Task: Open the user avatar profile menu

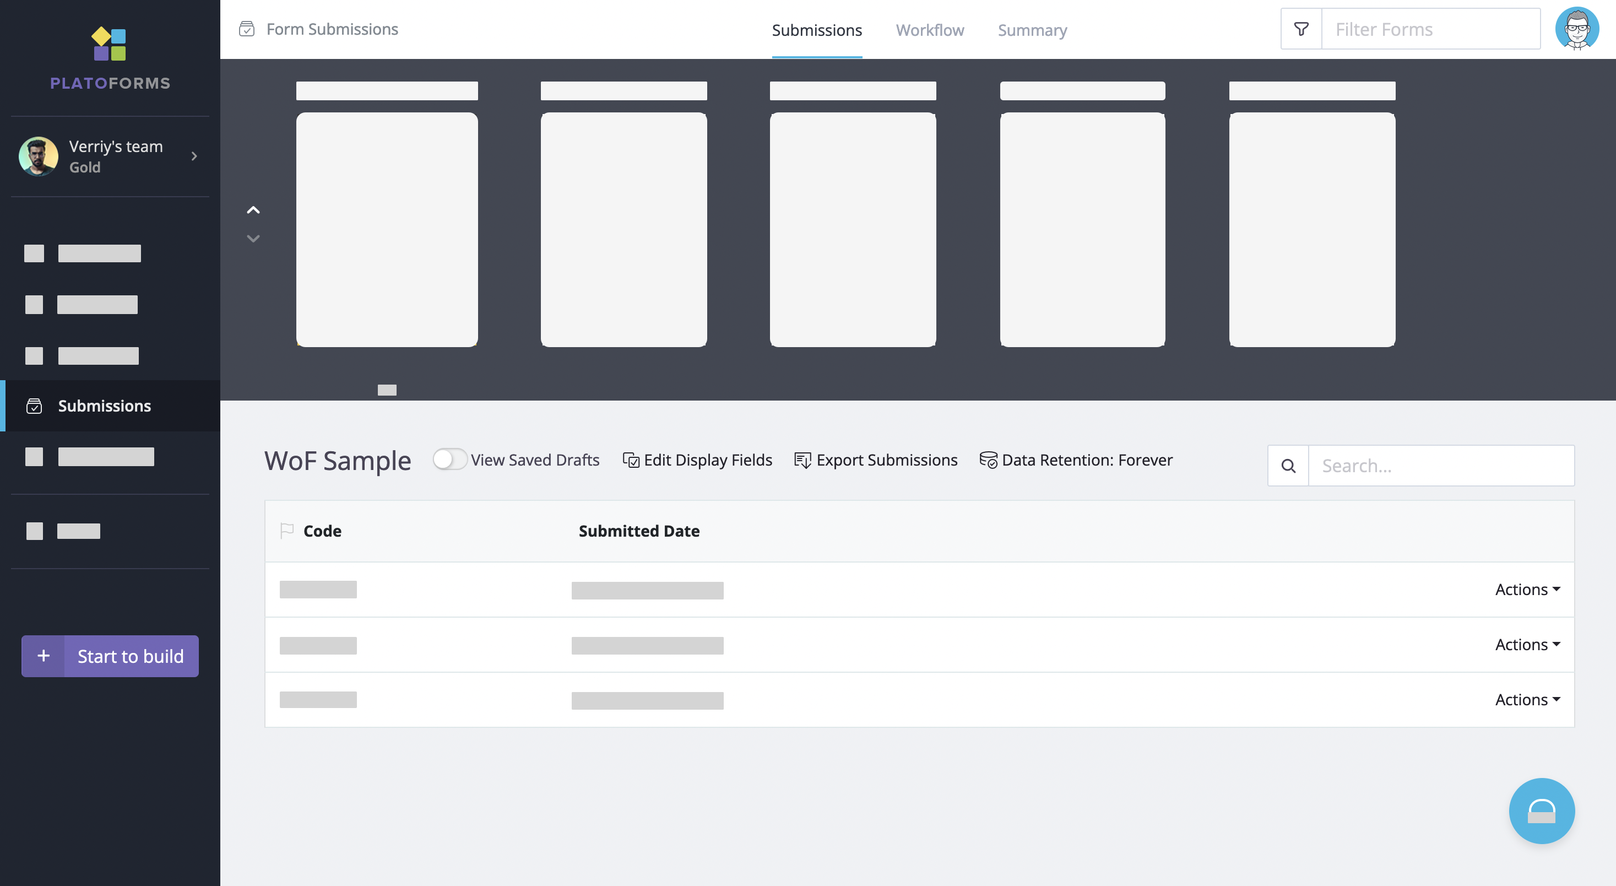Action: (x=1576, y=29)
